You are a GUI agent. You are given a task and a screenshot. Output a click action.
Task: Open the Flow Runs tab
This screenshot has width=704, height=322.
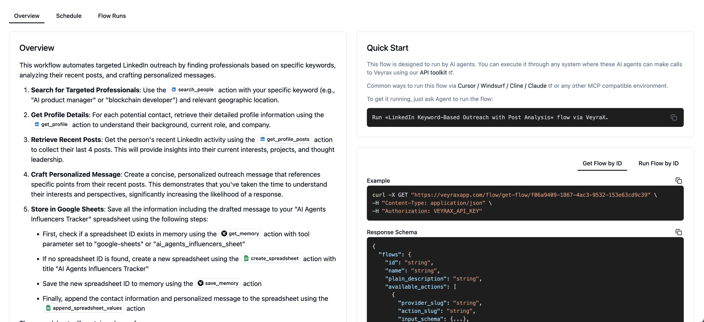(112, 16)
